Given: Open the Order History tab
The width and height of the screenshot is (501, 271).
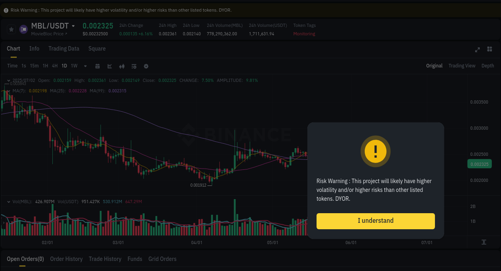Looking at the screenshot, I should [66, 259].
